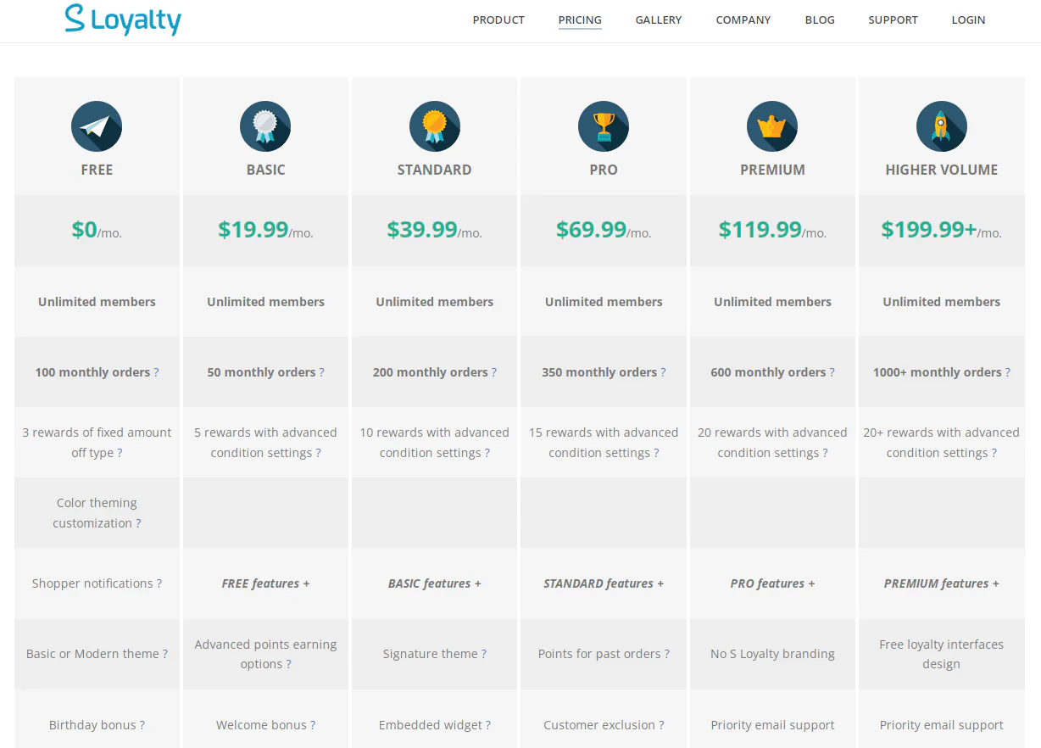Screen dimensions: 1041x748
Task: Open Points for past orders help mark
Action: tap(666, 654)
